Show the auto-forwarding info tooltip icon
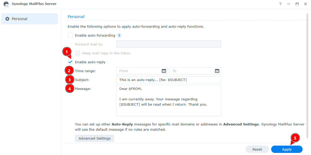 tap(119, 35)
